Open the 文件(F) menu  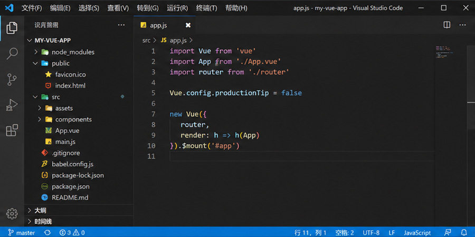(32, 8)
